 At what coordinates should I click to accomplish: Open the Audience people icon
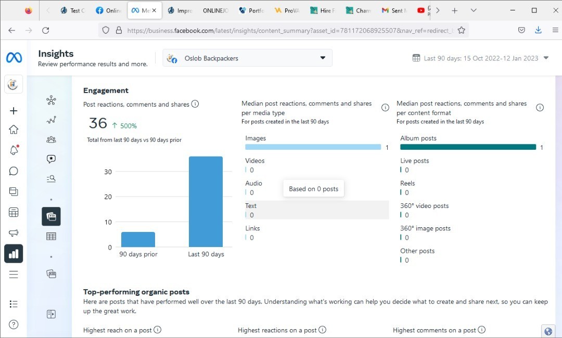point(51,140)
